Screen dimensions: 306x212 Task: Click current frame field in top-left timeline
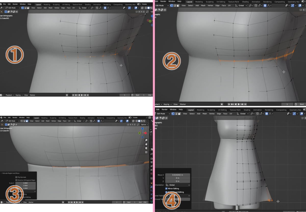(x=125, y=95)
